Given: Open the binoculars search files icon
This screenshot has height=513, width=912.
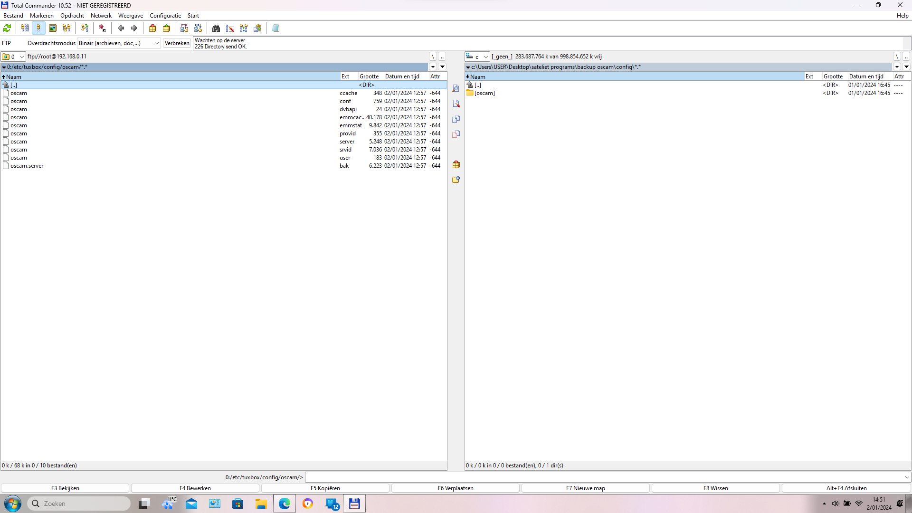Looking at the screenshot, I should click(x=216, y=28).
